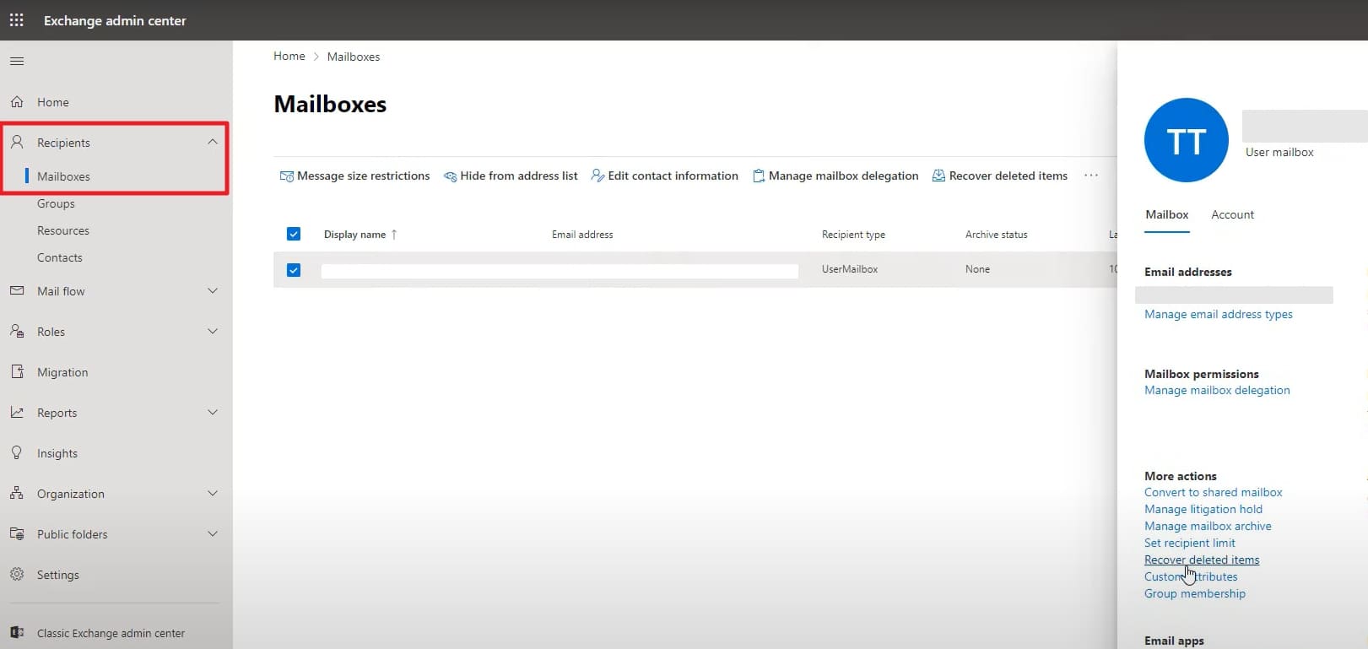Viewport: 1368px width, 649px height.
Task: Uncheck the UserMailbox row checkbox
Action: point(294,270)
